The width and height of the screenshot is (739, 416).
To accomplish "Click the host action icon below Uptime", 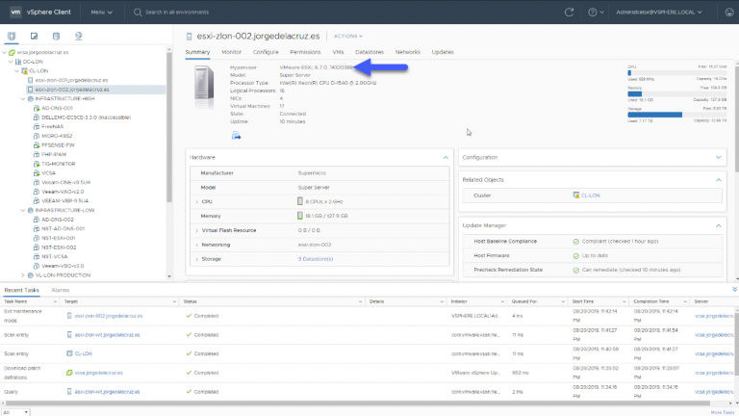I will 236,136.
